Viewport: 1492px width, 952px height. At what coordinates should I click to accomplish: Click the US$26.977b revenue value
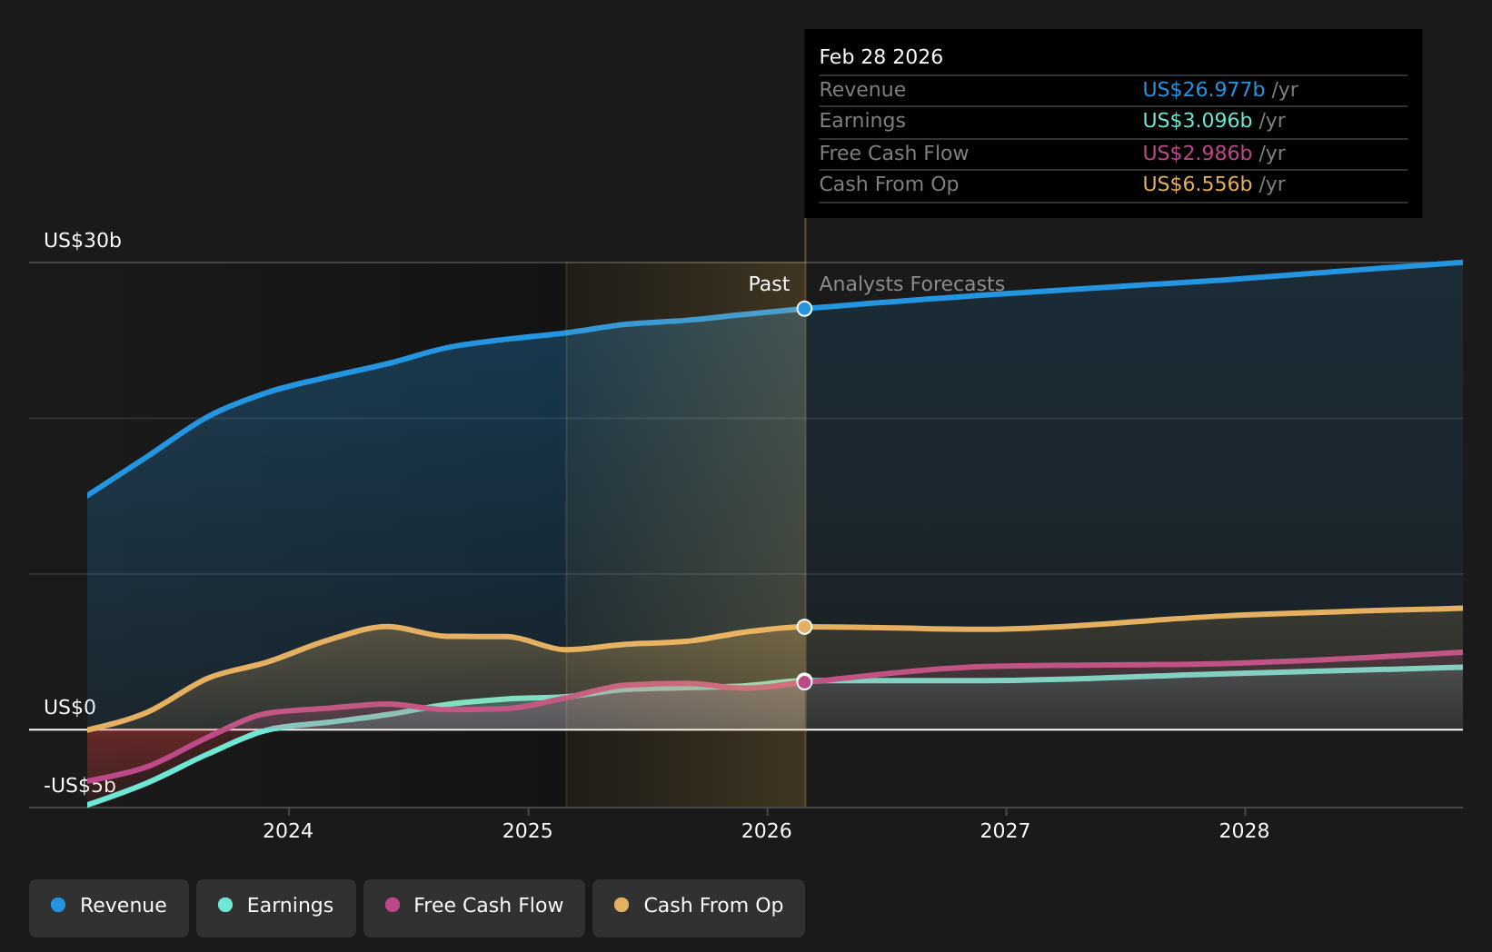[x=1204, y=90]
